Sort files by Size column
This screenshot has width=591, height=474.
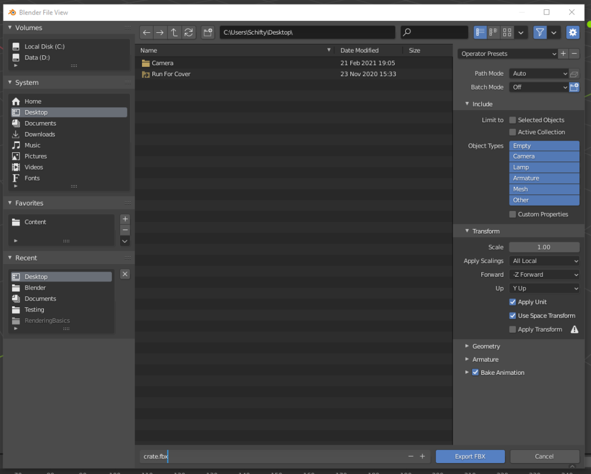click(428, 50)
